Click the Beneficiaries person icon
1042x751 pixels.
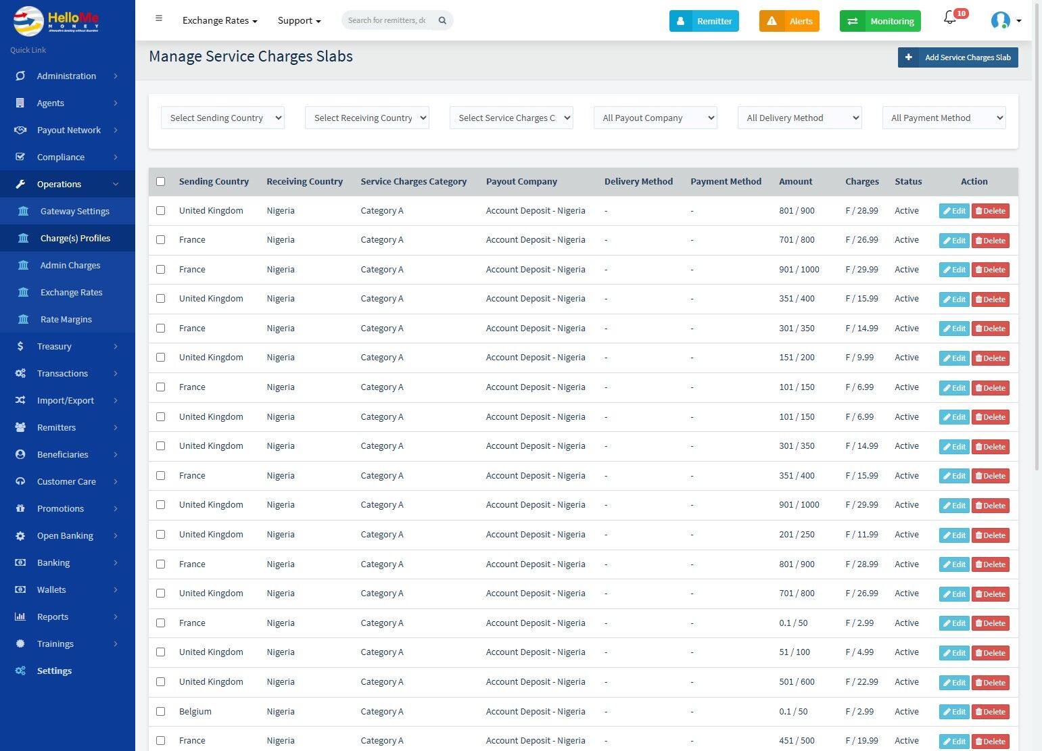(20, 454)
